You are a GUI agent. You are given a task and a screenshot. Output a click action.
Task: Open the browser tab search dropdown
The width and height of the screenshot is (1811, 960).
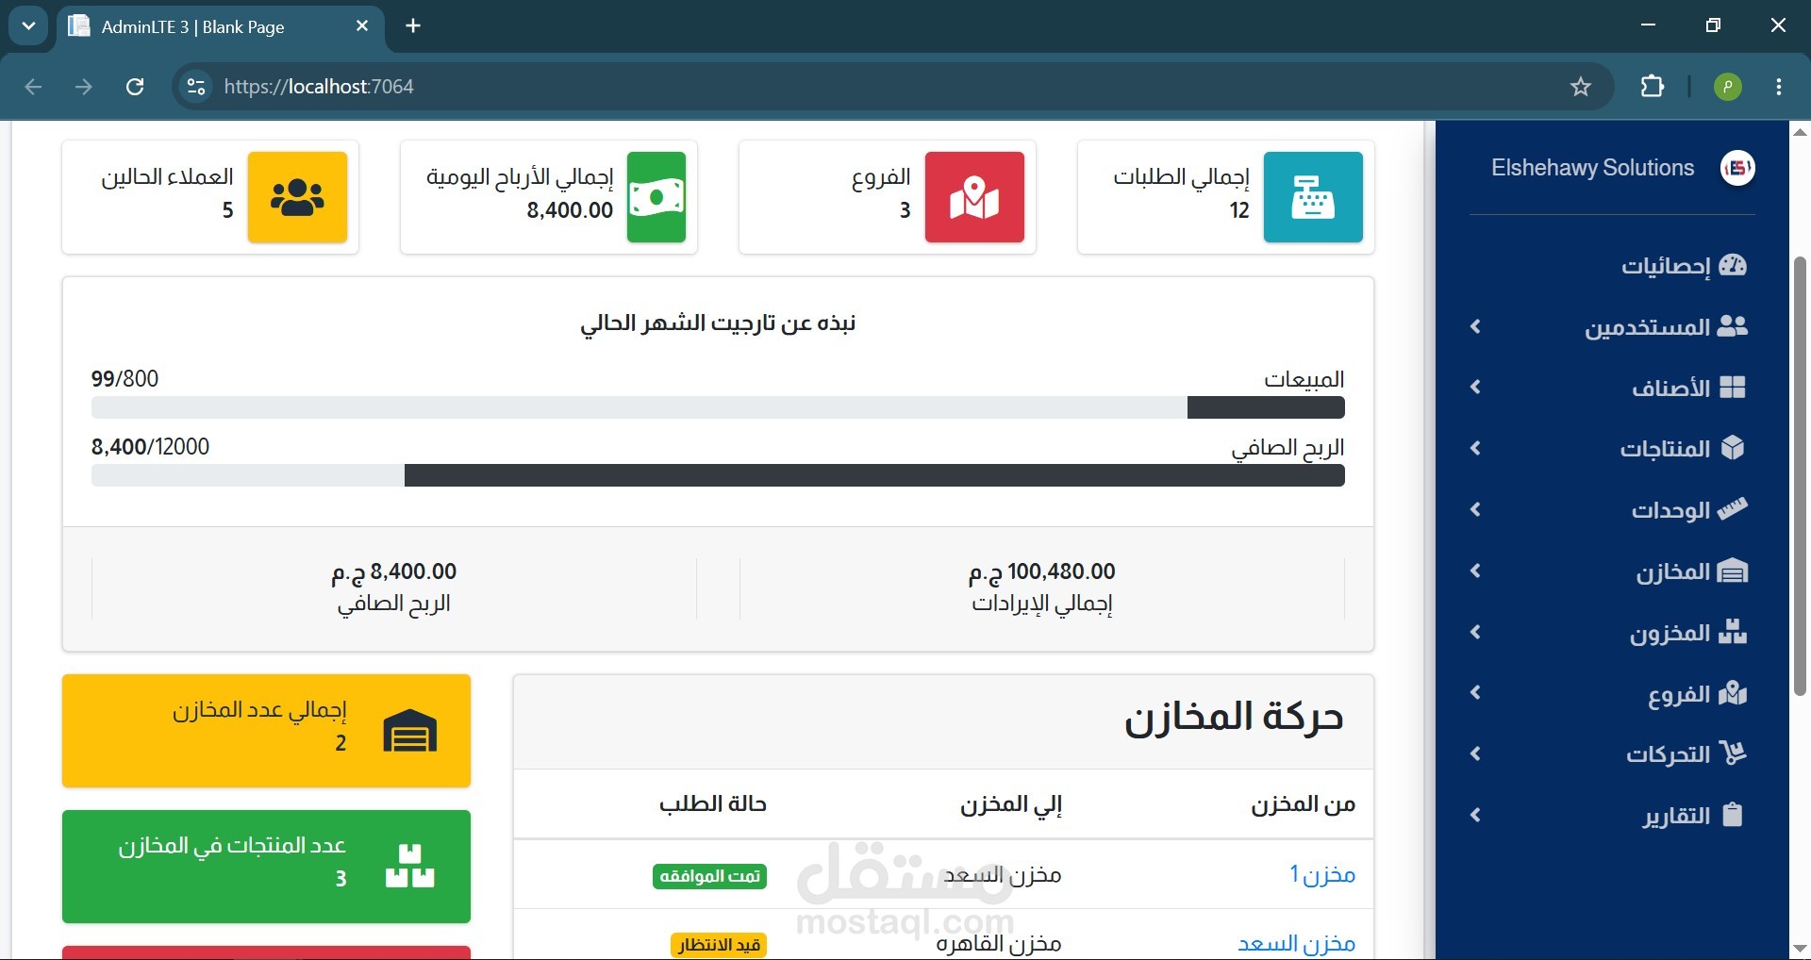[x=28, y=26]
